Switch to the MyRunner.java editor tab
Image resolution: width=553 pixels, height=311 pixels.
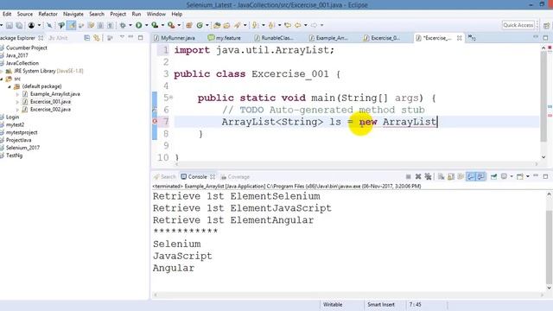(175, 38)
